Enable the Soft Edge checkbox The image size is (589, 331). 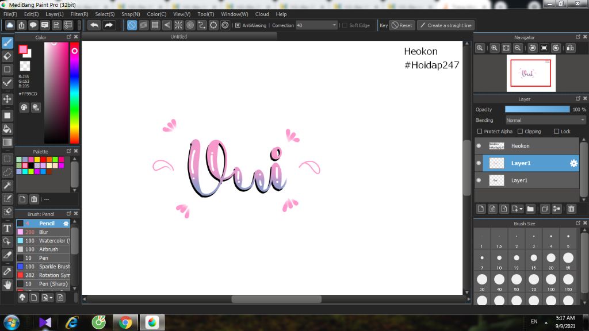345,25
